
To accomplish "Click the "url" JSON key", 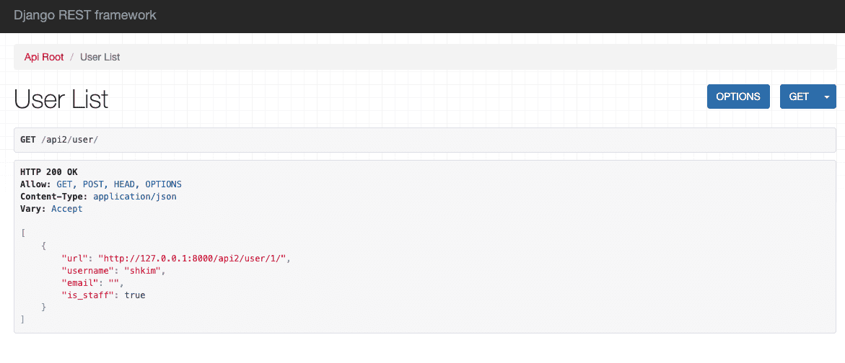I will 74,259.
